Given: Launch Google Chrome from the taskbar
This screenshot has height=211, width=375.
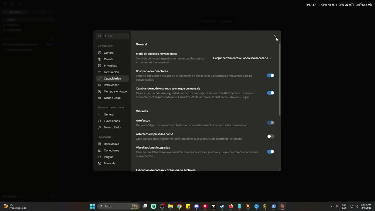Looking at the screenshot, I should 179,206.
